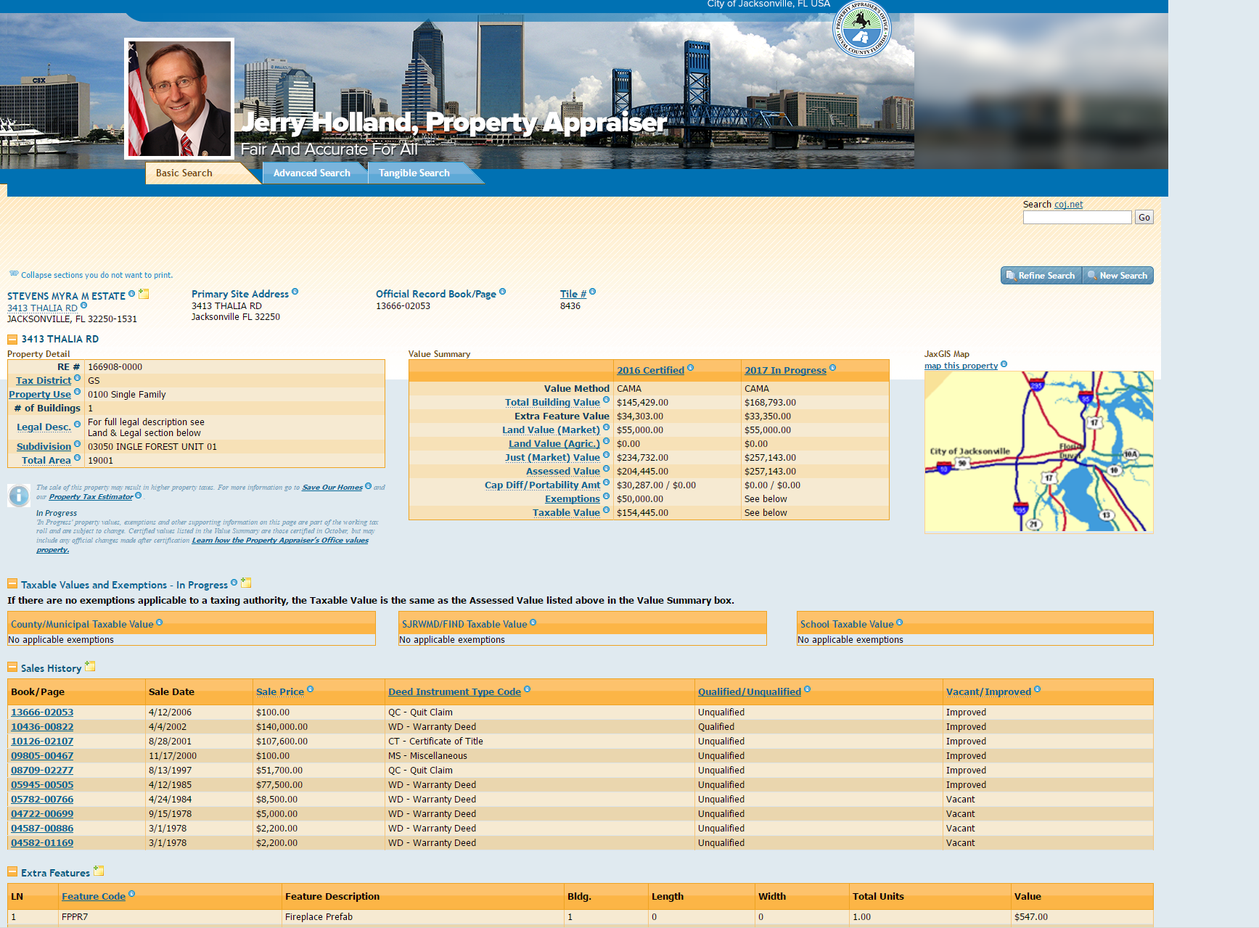Collapse the Taxable Values and Exemptions section

12,584
